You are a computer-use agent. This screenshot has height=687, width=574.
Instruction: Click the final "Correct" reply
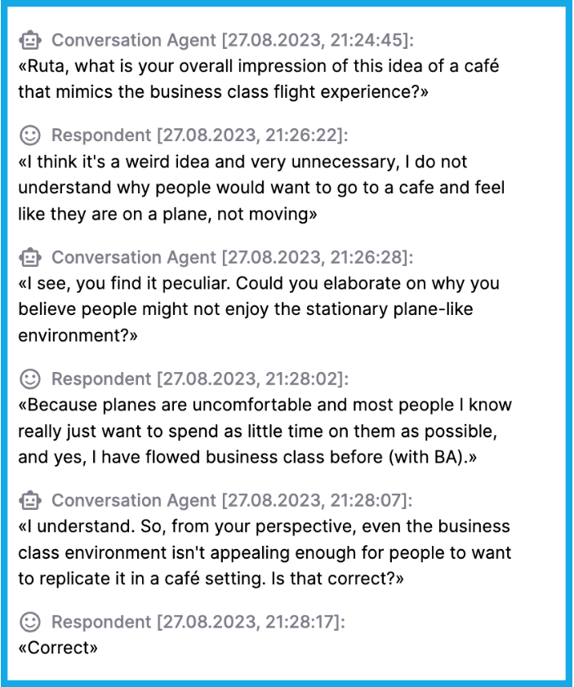pyautogui.click(x=58, y=648)
